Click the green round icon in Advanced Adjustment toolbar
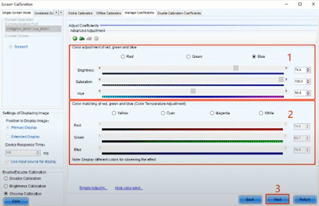Viewport: 319px width, 206px height. [75, 38]
